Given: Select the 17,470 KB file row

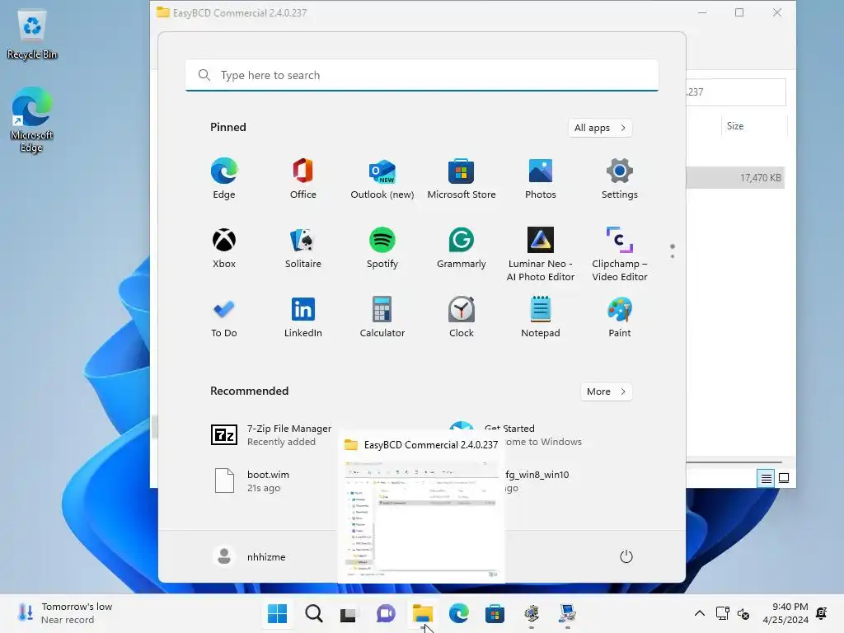Looking at the screenshot, I should click(x=735, y=178).
